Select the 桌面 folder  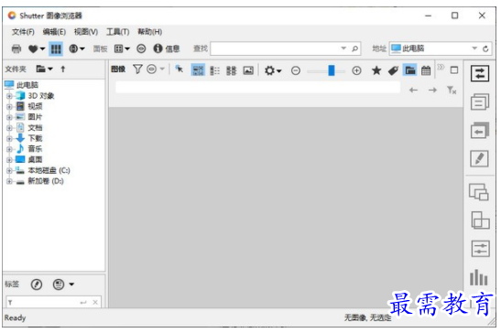click(35, 159)
